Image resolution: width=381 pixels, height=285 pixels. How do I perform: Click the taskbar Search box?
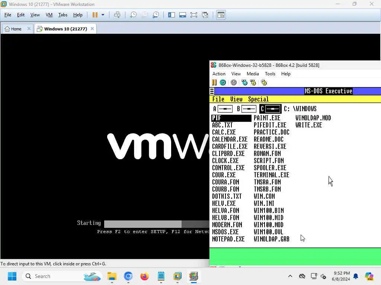tap(62, 276)
